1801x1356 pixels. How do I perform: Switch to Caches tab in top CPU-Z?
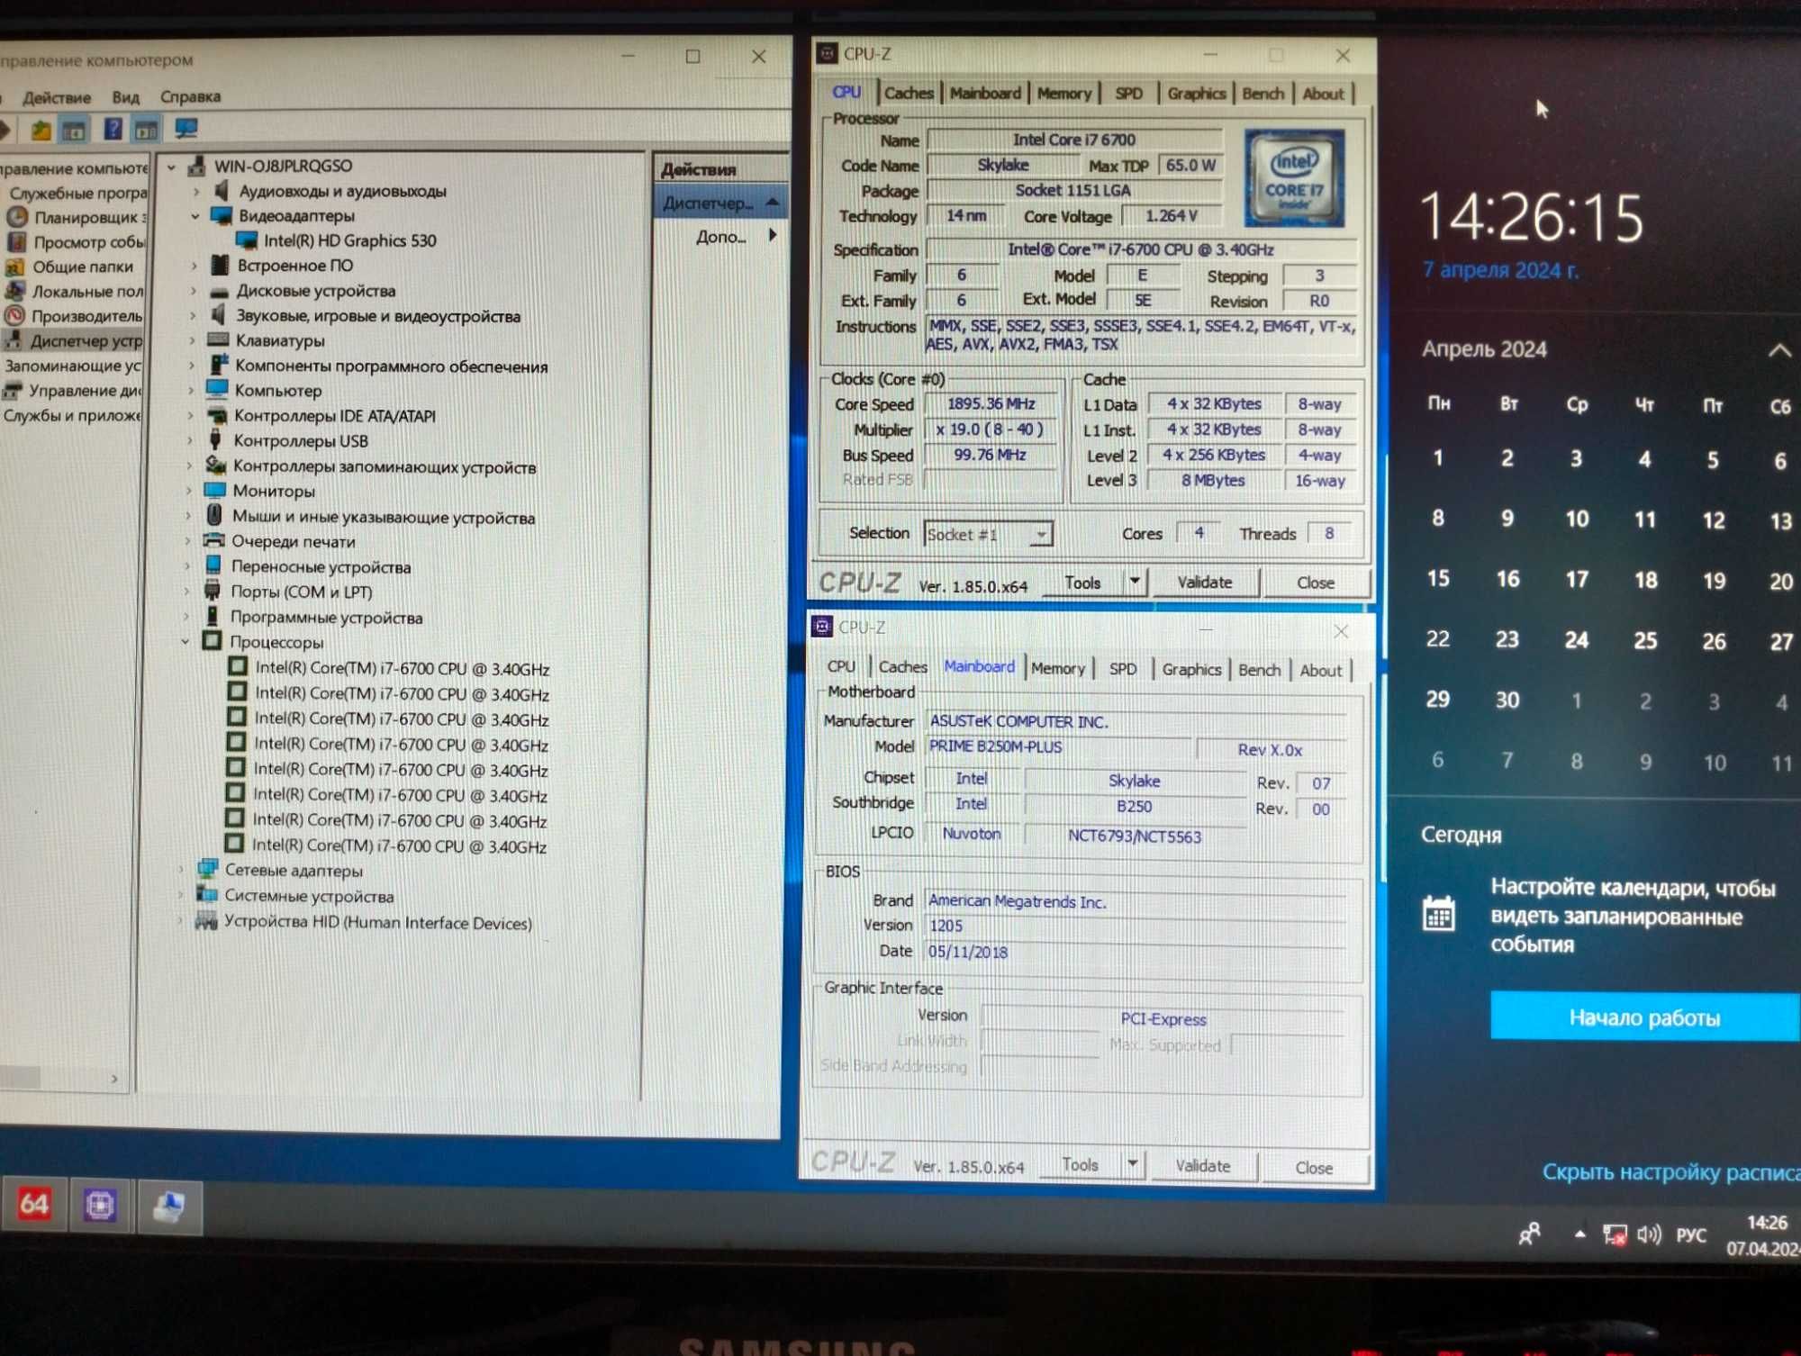[909, 93]
